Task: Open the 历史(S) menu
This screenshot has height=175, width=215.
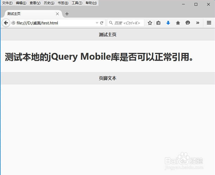Action: click(49, 3)
